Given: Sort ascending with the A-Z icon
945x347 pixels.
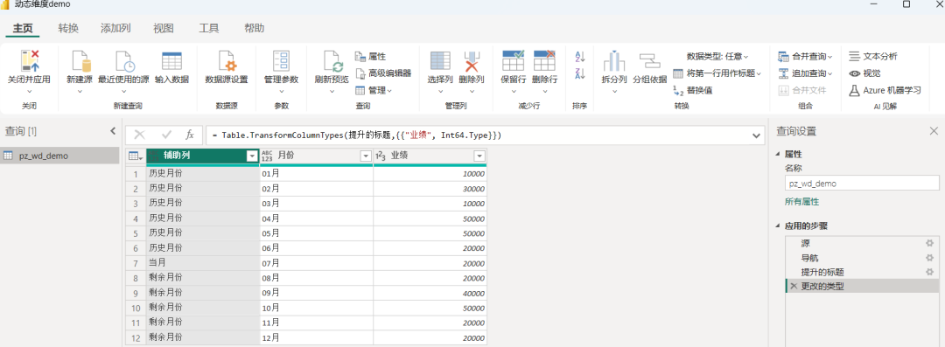Looking at the screenshot, I should click(580, 57).
